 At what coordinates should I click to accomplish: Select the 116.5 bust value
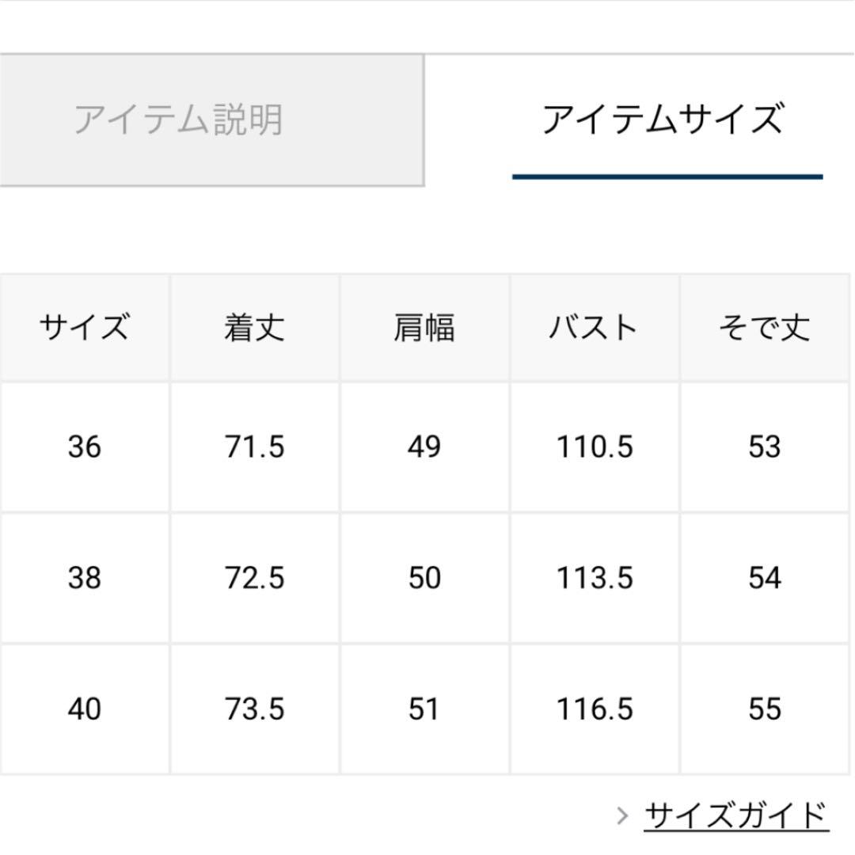pos(594,709)
